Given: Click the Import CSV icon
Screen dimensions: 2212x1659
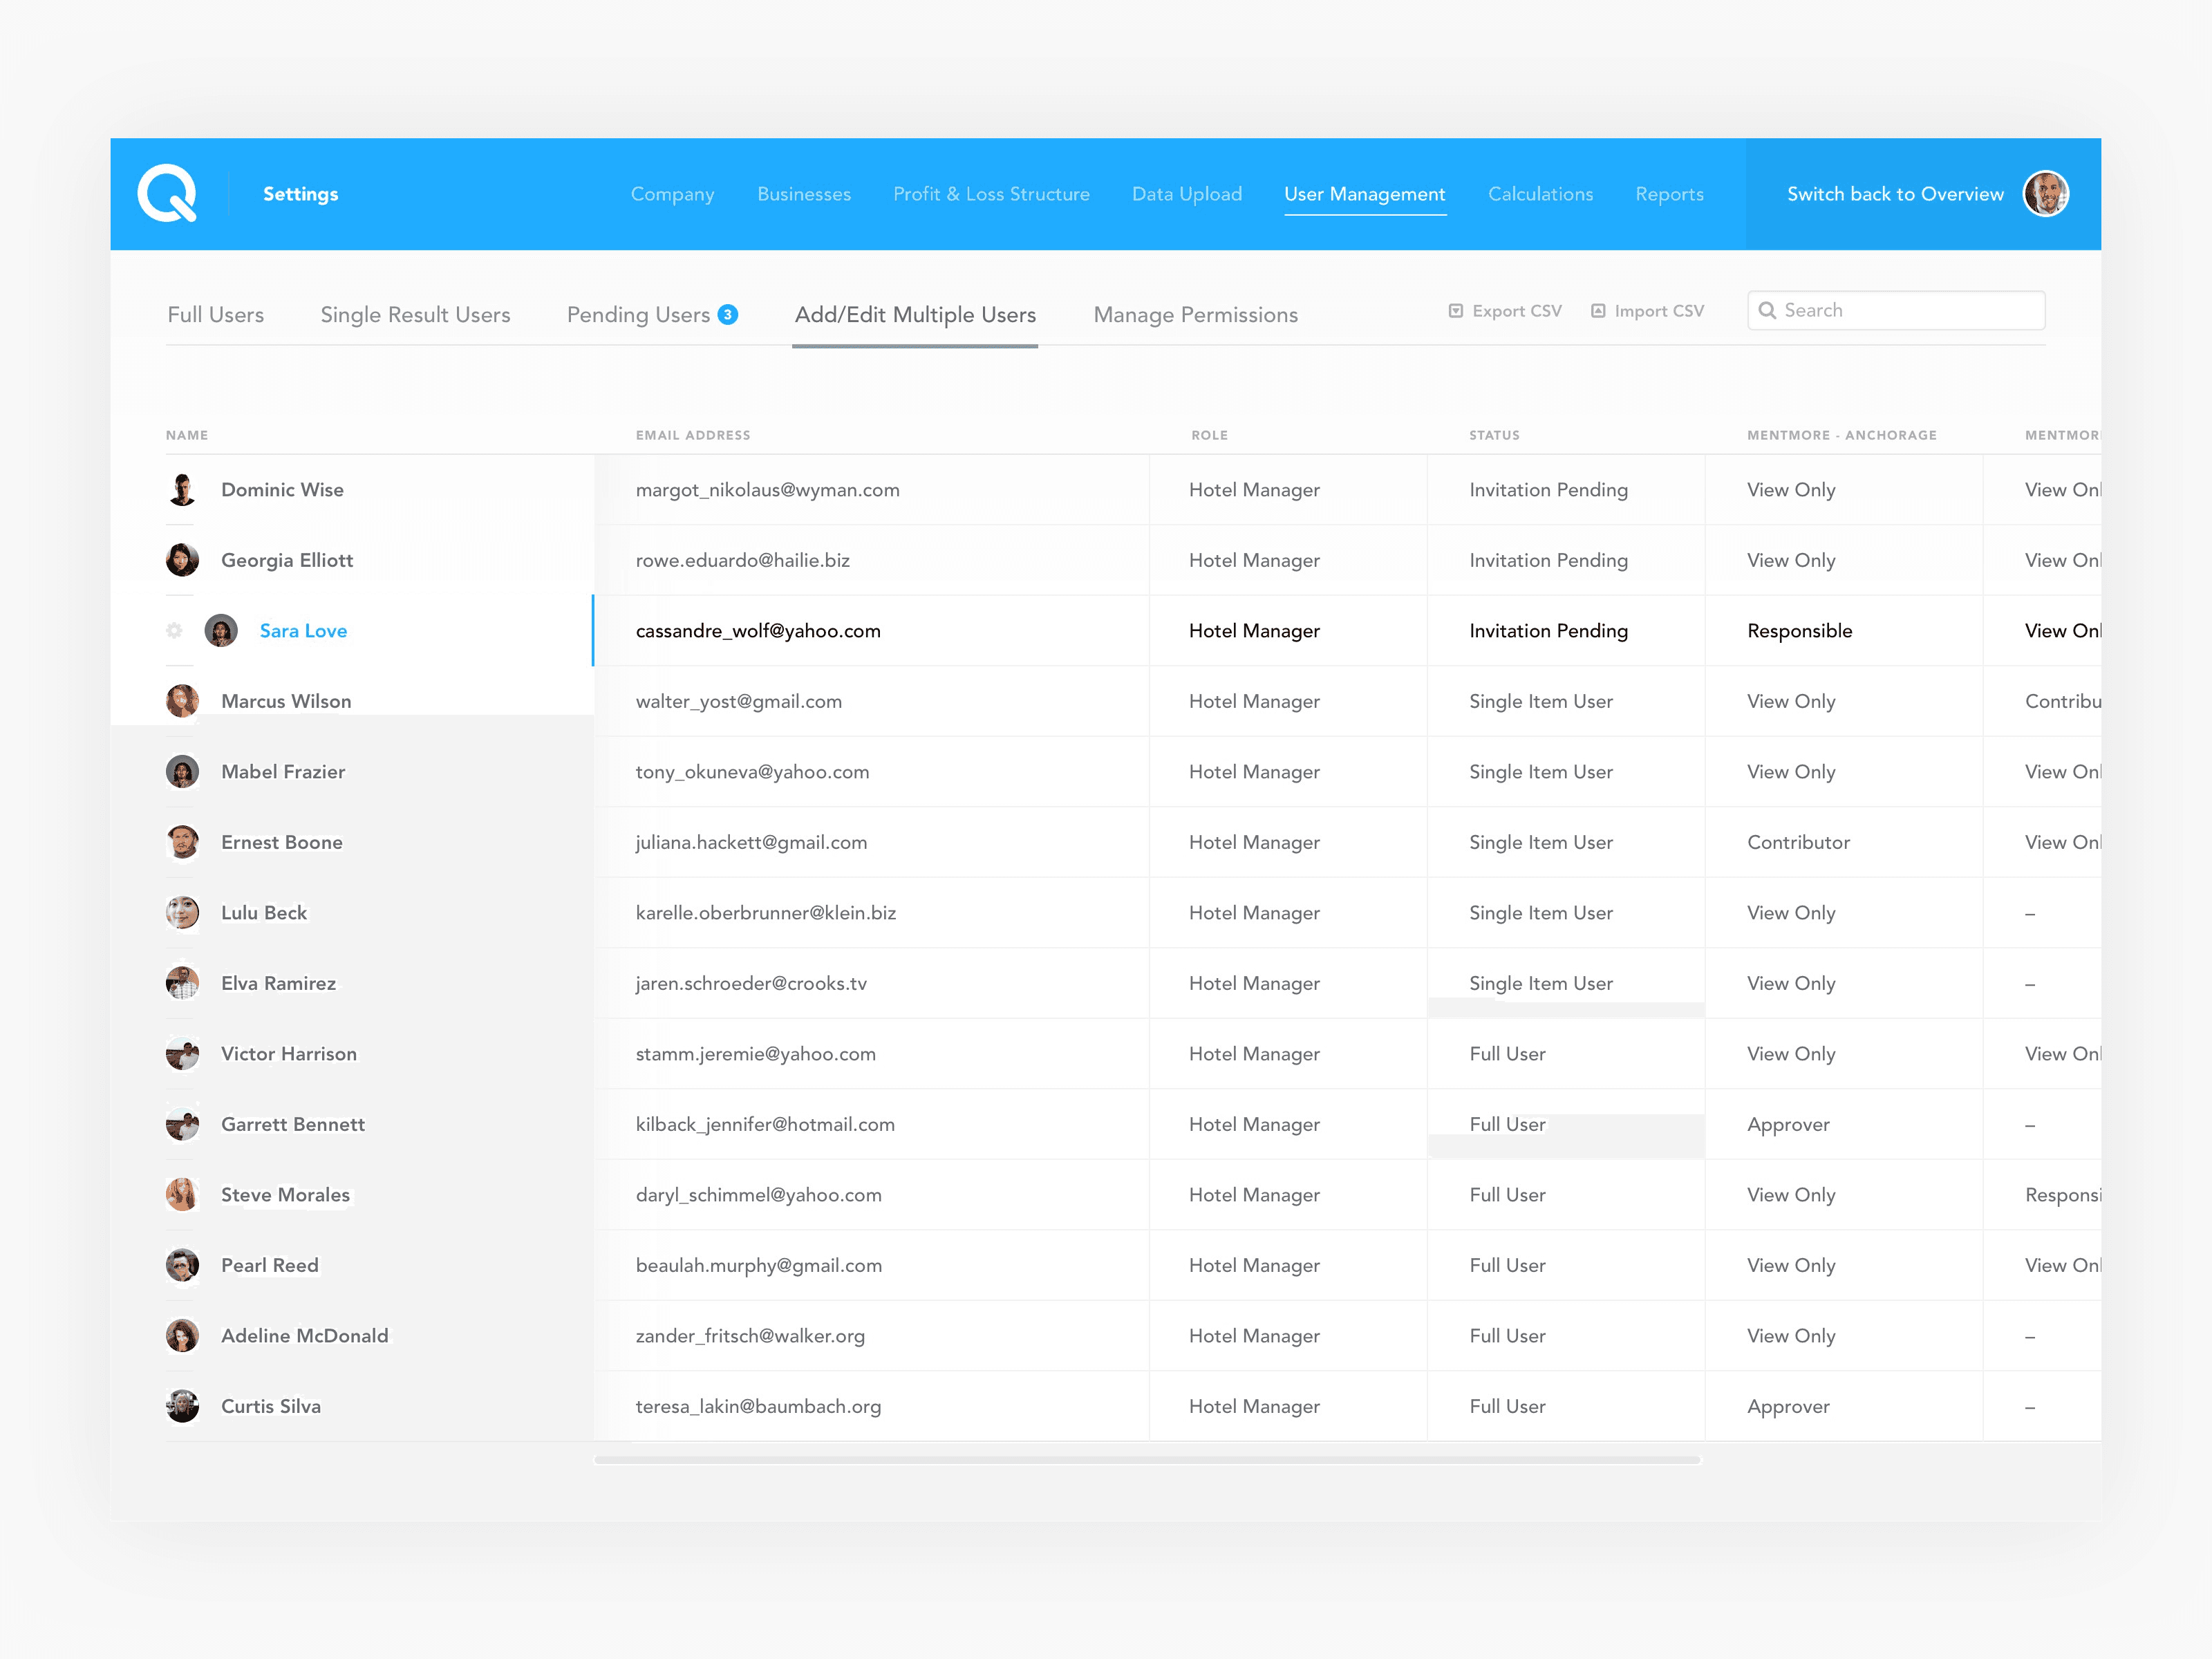Looking at the screenshot, I should pos(1598,310).
